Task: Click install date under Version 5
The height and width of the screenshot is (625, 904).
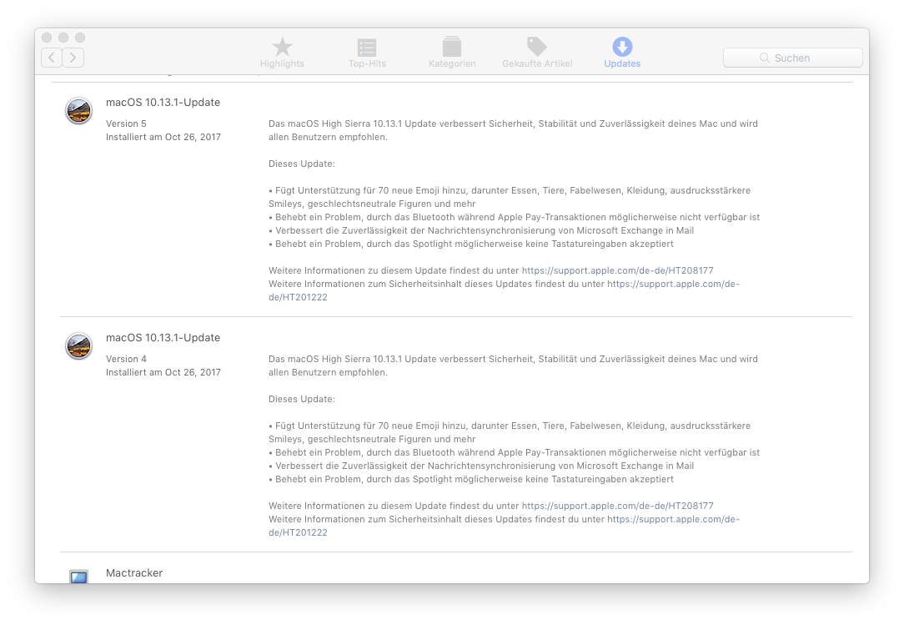Action: pos(163,138)
